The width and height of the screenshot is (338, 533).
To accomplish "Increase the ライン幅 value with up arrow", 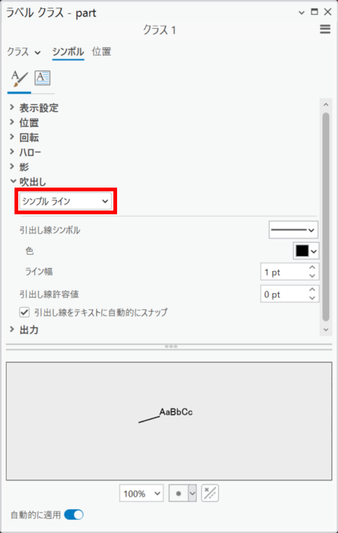I will point(312,267).
